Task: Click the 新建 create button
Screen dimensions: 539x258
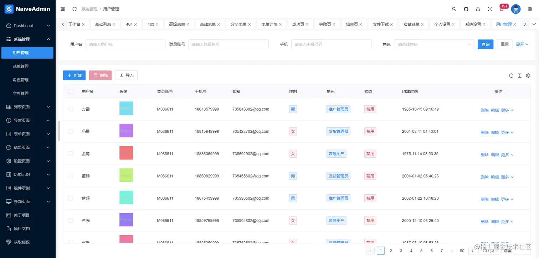Action: (x=74, y=75)
